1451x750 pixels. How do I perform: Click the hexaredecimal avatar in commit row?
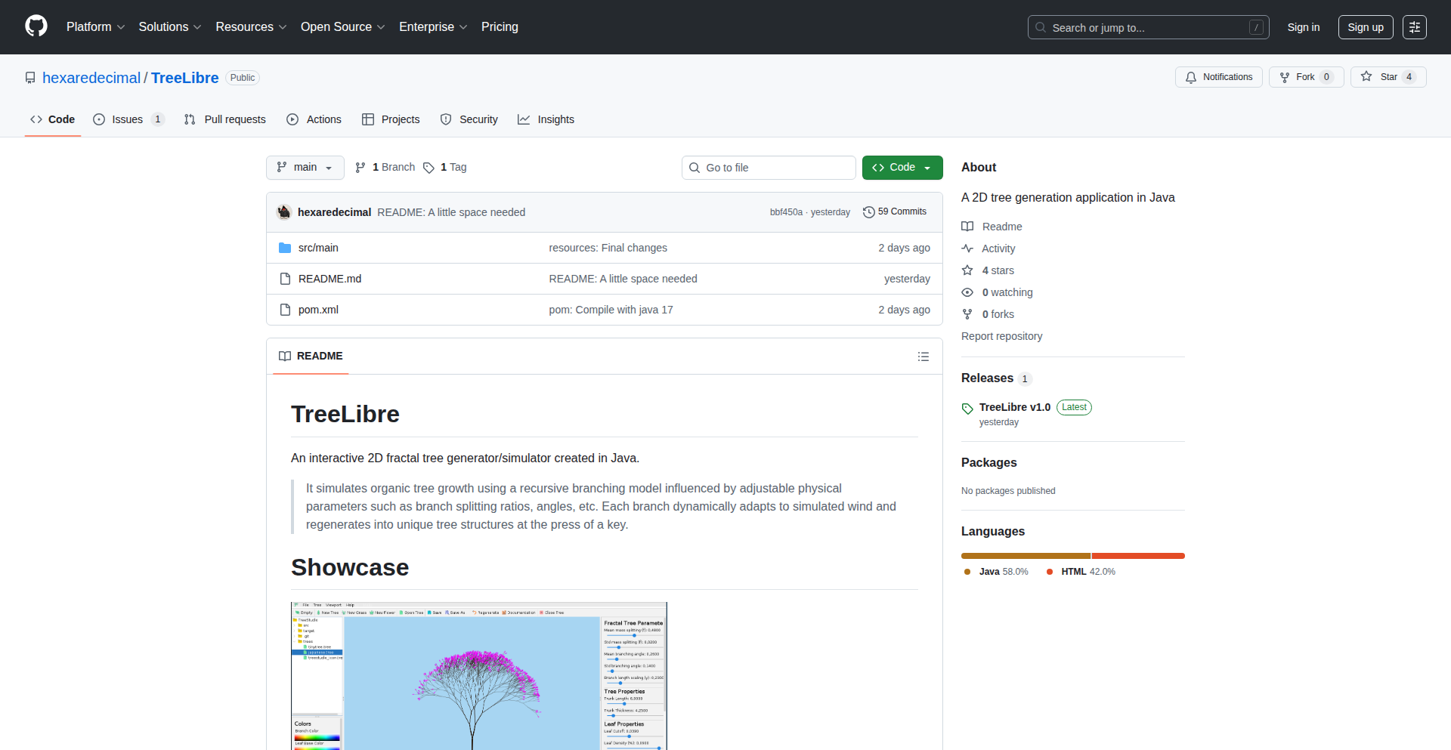tap(284, 212)
